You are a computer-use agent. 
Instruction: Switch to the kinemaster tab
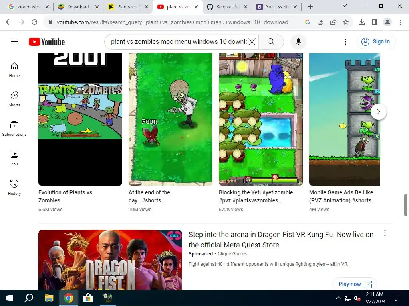[x=28, y=7]
